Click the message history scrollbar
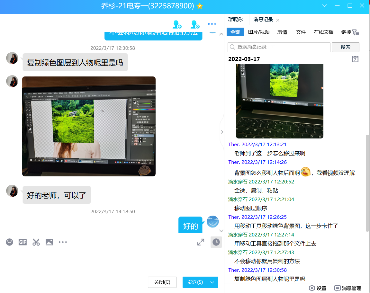The width and height of the screenshot is (370, 293). tap(367, 183)
